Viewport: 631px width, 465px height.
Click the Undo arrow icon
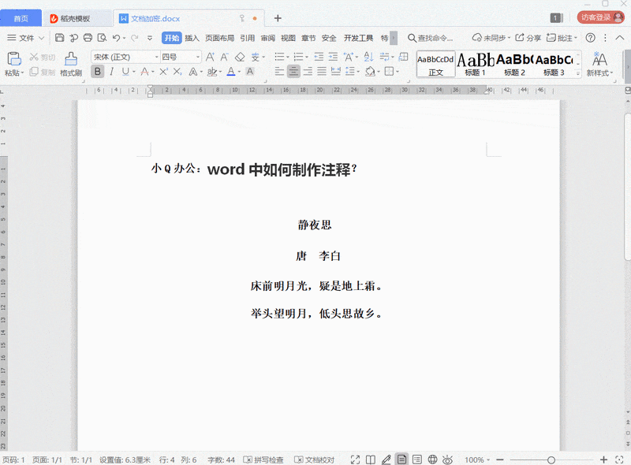(x=116, y=38)
